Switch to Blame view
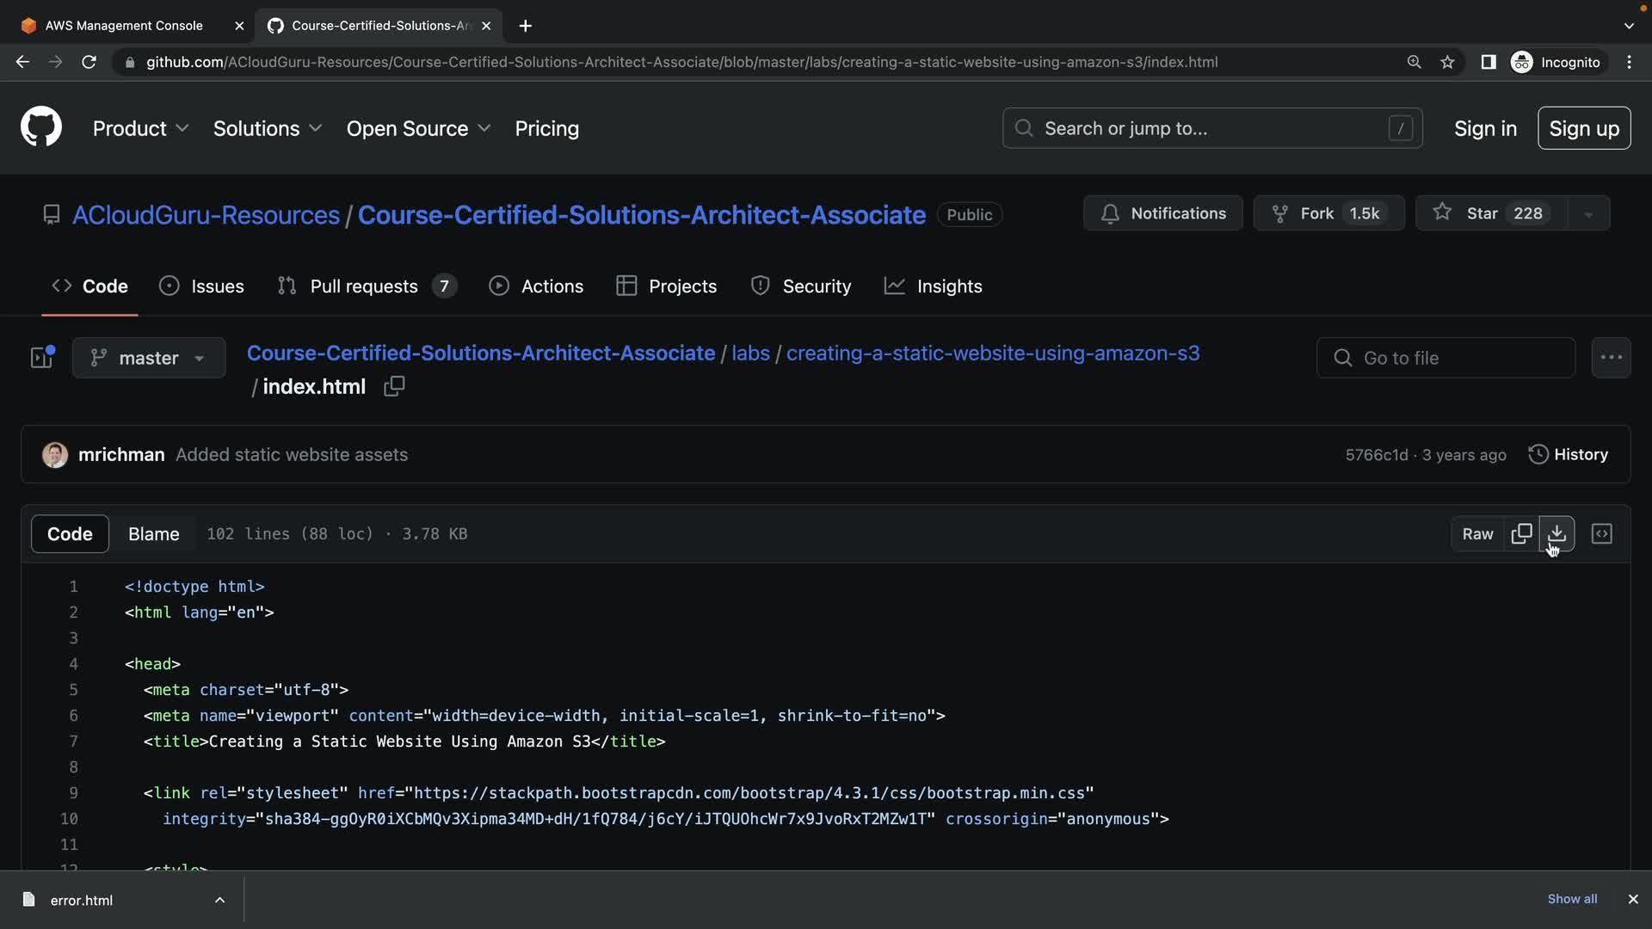1652x929 pixels. click(x=153, y=534)
